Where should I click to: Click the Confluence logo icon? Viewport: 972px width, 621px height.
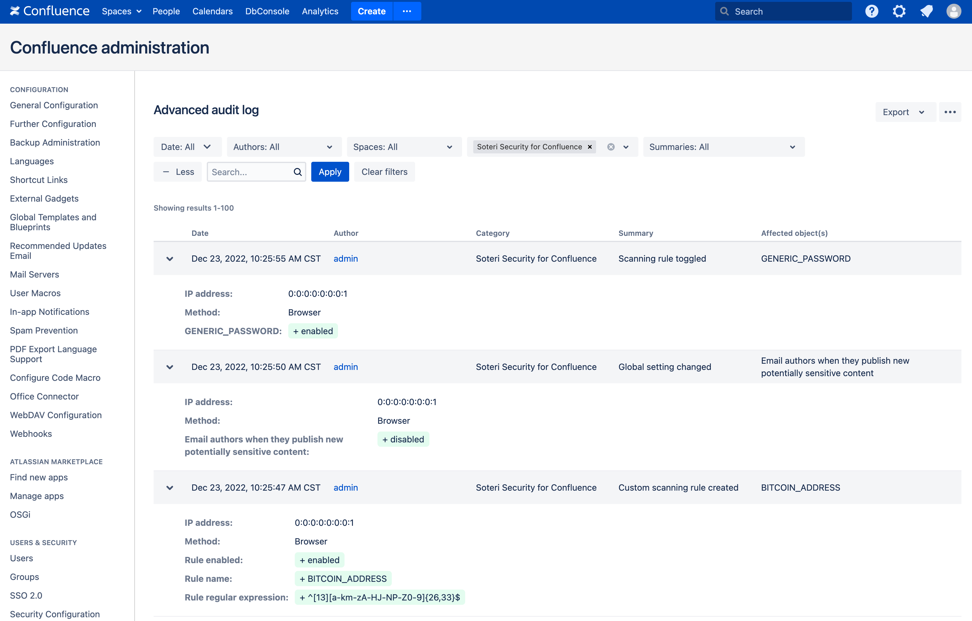point(15,11)
